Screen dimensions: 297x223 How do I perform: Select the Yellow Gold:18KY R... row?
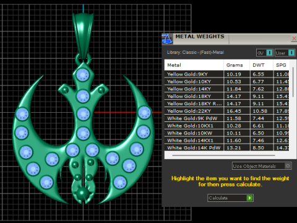pyautogui.click(x=226, y=103)
